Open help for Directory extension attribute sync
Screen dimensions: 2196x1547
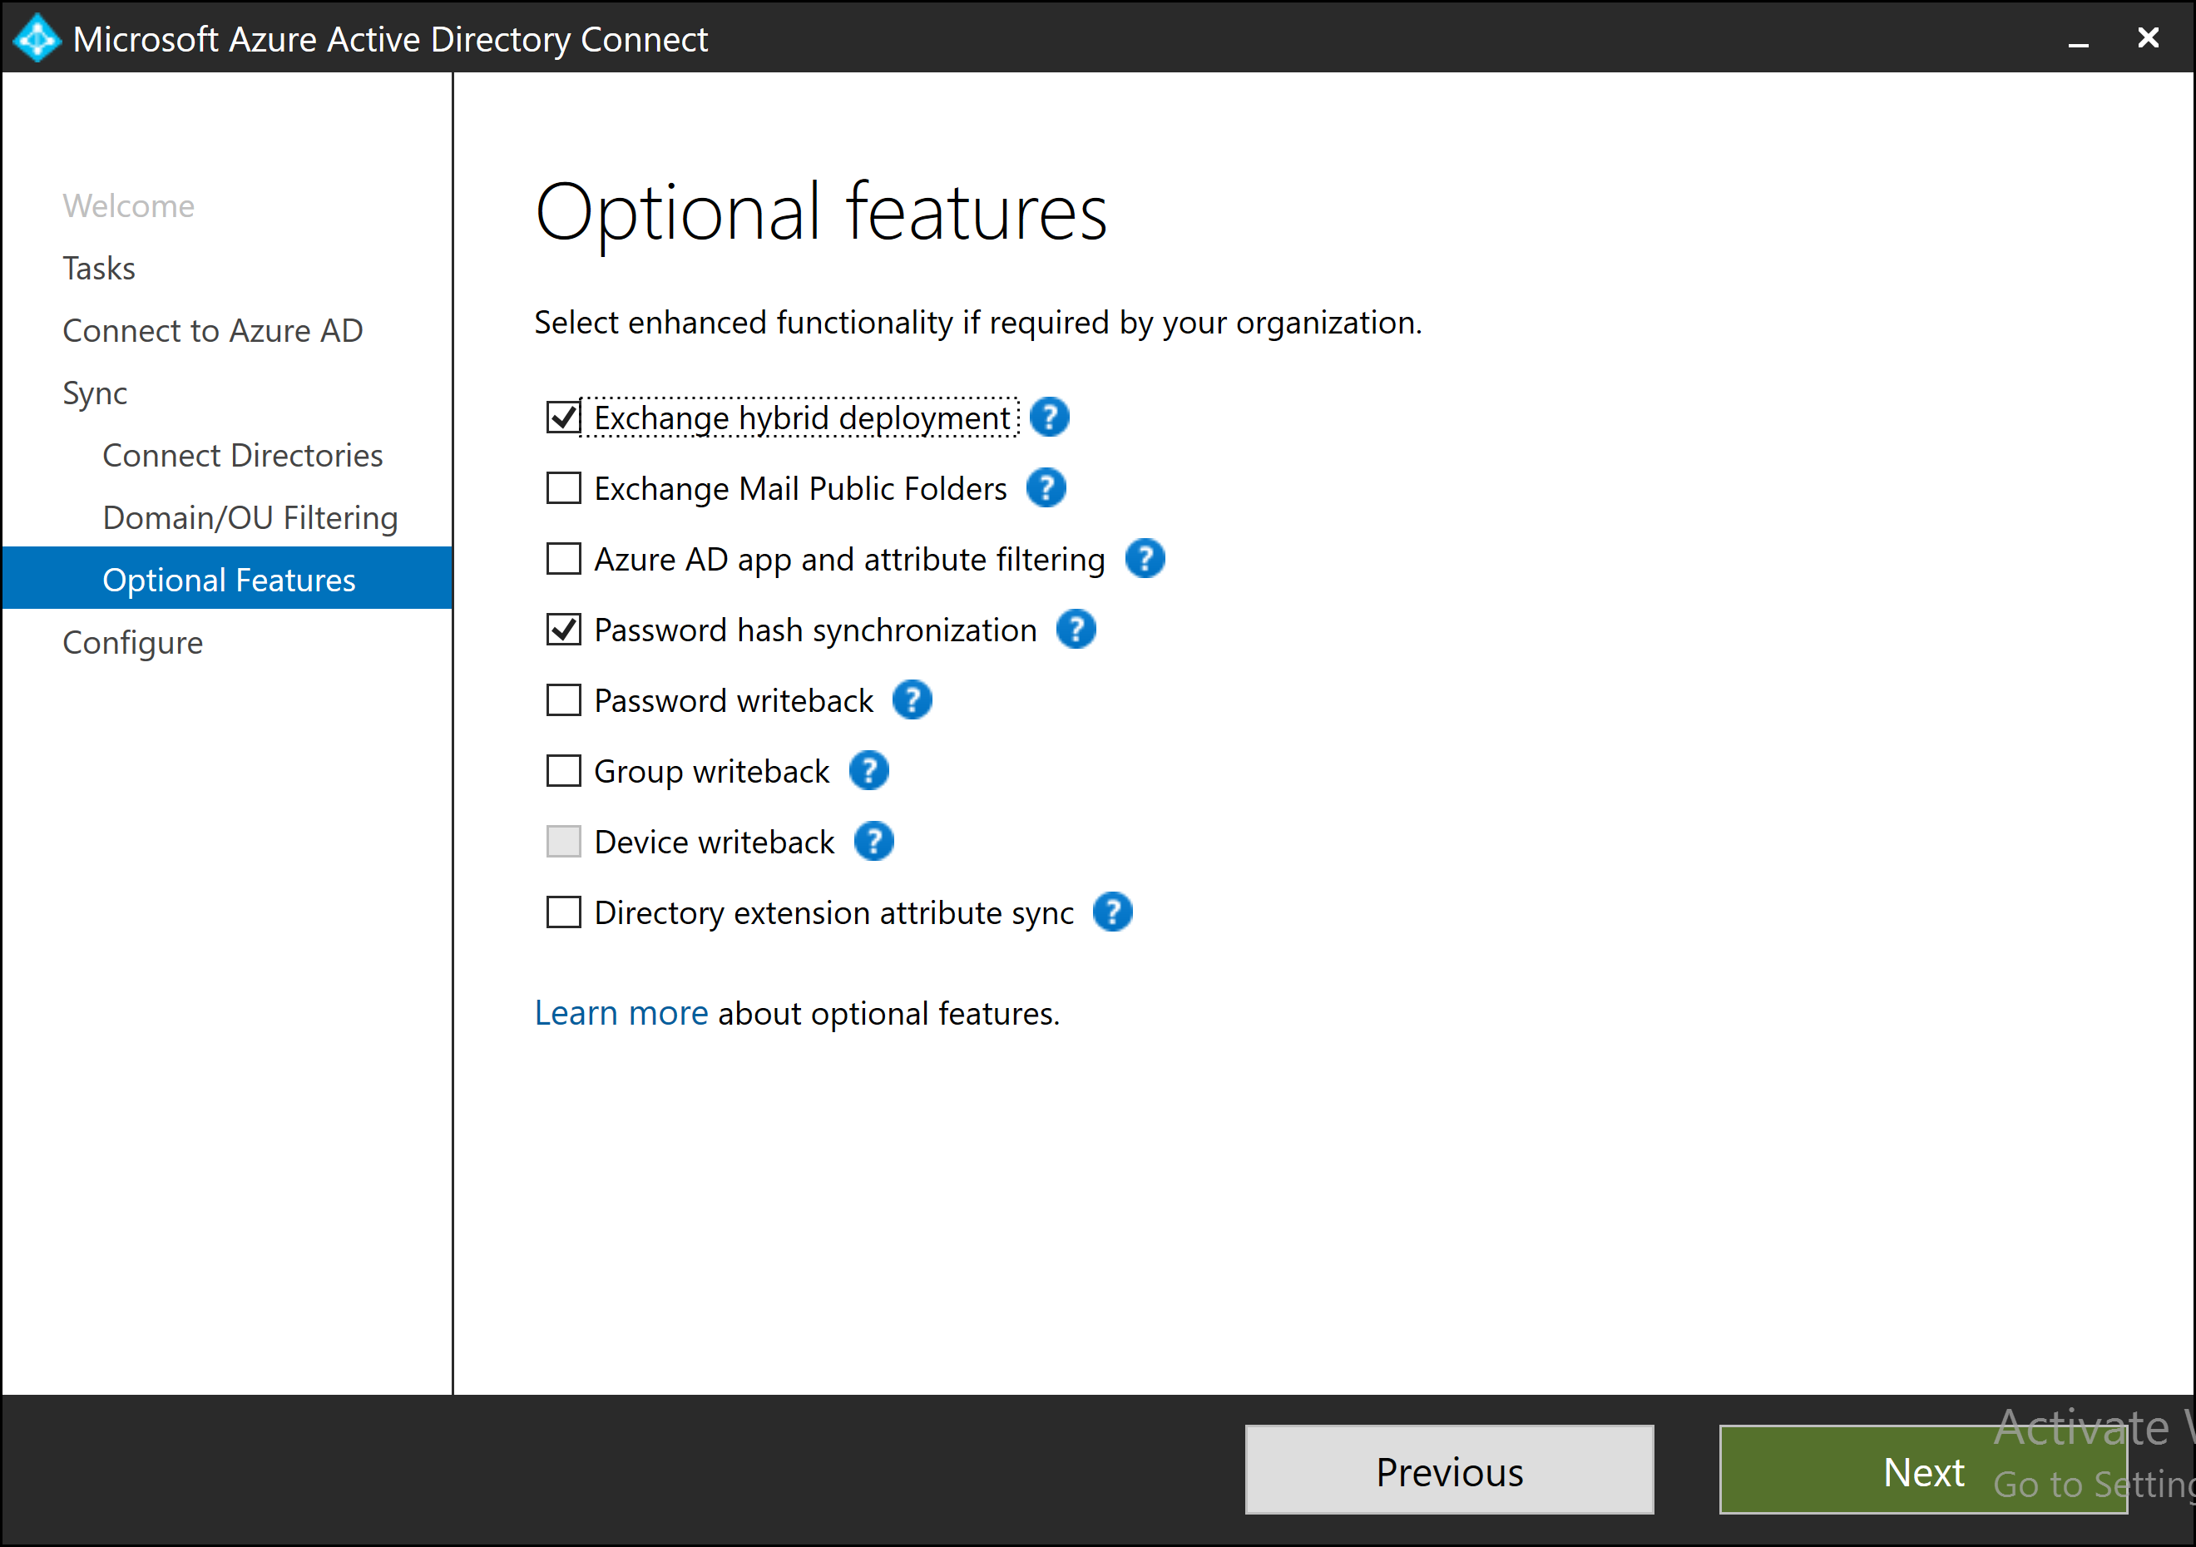[1112, 912]
